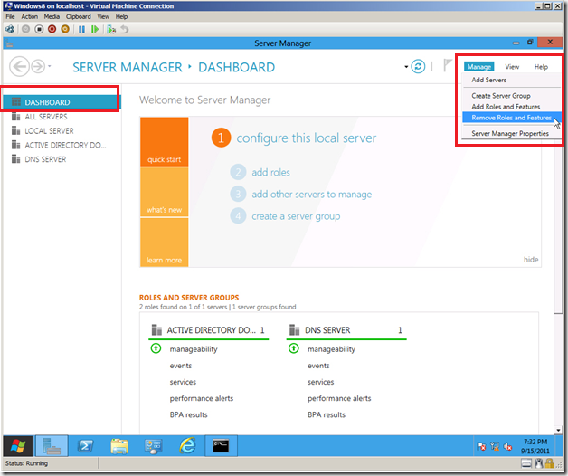Image resolution: width=568 pixels, height=476 pixels.
Task: Hide the welcome tile
Action: (531, 259)
